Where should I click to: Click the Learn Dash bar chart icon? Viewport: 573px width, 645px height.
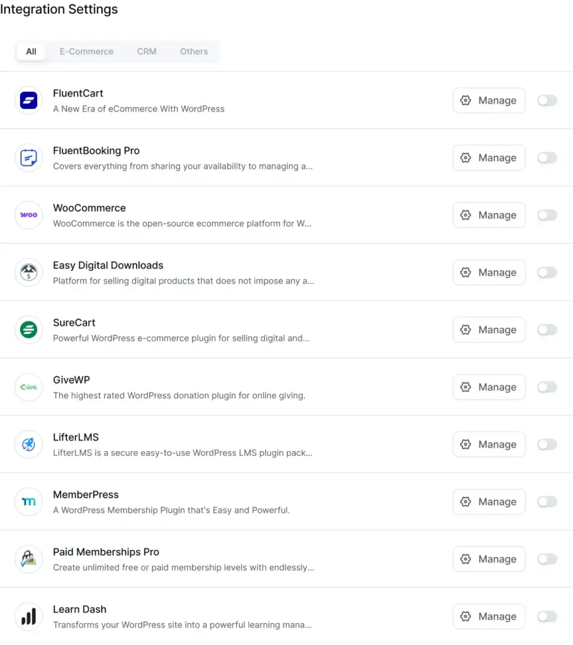28,616
